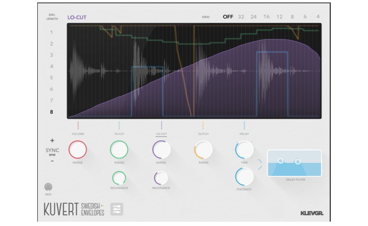Decrease sync BPM with the minus icon
368x226 pixels.
(52, 161)
